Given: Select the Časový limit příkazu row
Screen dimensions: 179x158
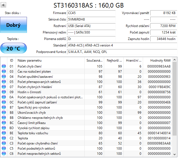Looking at the screenshot, I should (86, 123).
